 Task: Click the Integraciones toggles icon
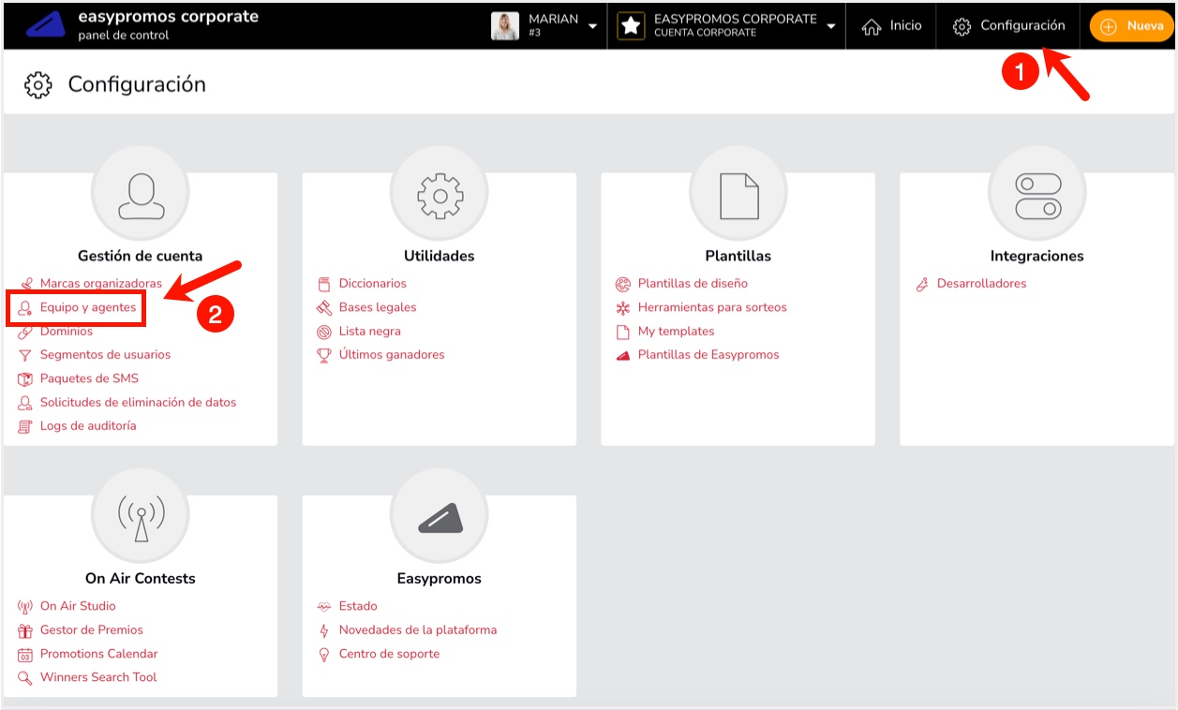(x=1037, y=195)
